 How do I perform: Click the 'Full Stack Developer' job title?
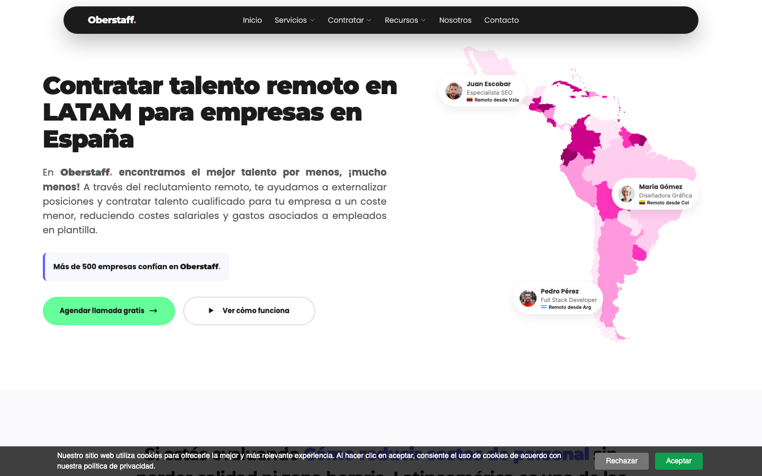point(569,300)
